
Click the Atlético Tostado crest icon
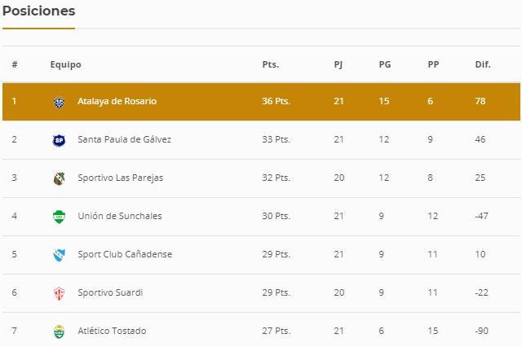(x=59, y=332)
